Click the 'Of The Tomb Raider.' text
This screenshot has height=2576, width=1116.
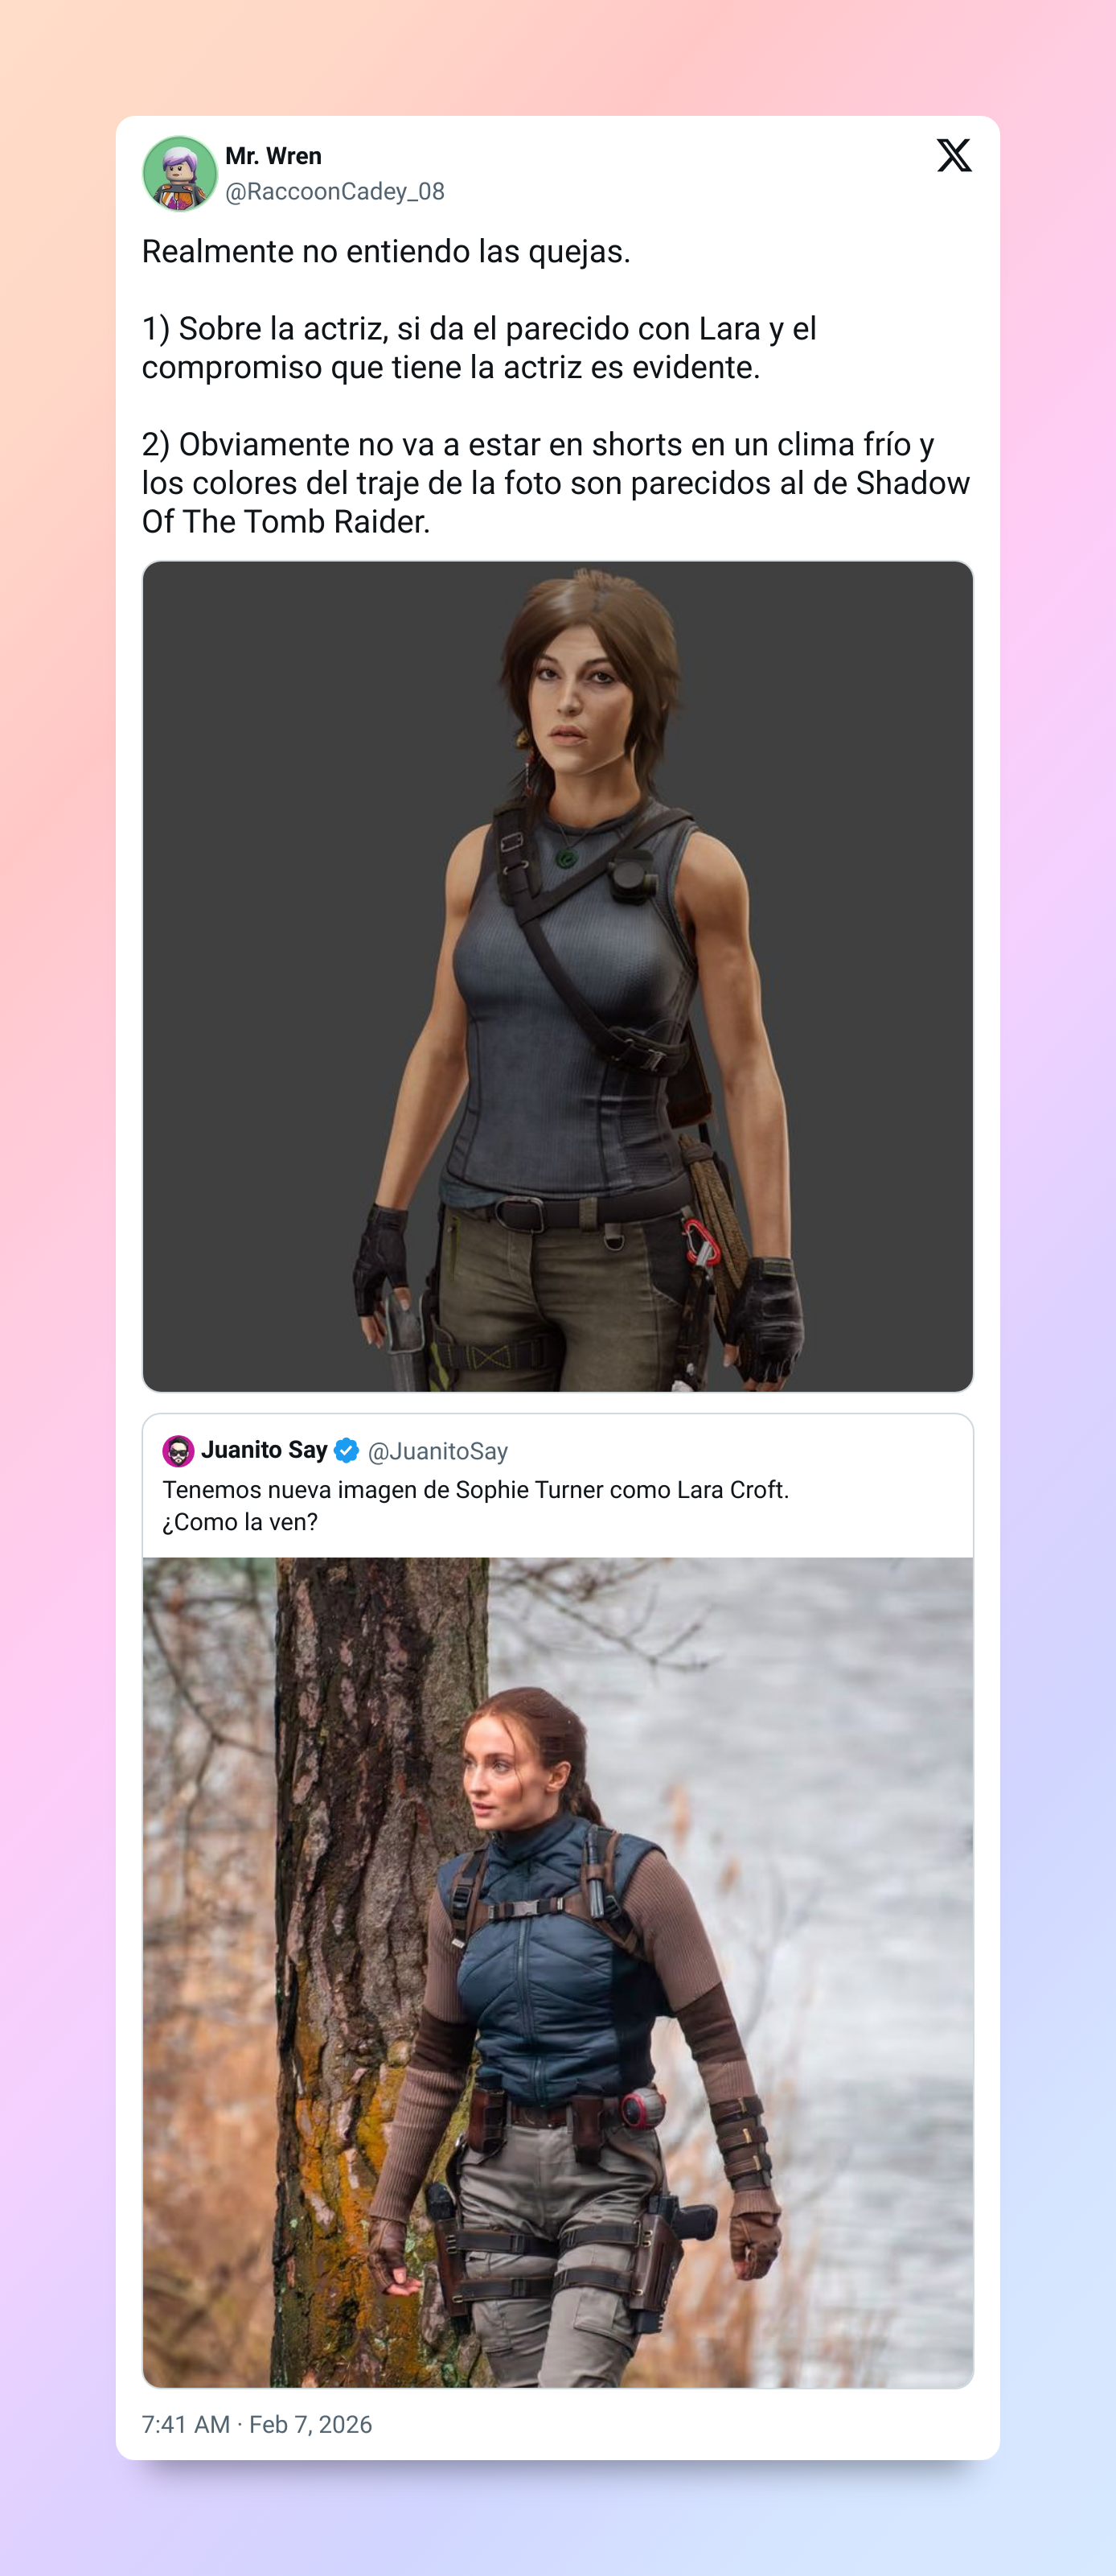tap(285, 522)
